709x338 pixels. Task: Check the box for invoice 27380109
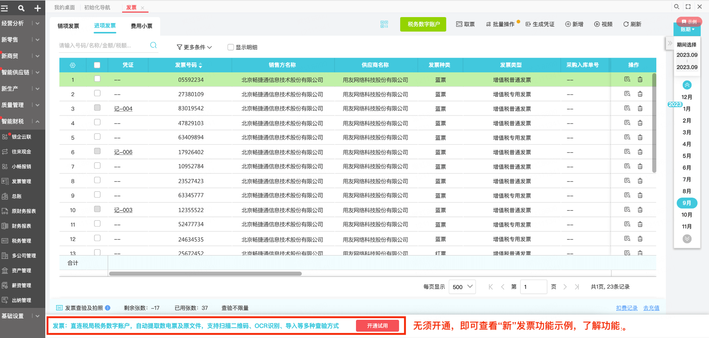point(97,93)
